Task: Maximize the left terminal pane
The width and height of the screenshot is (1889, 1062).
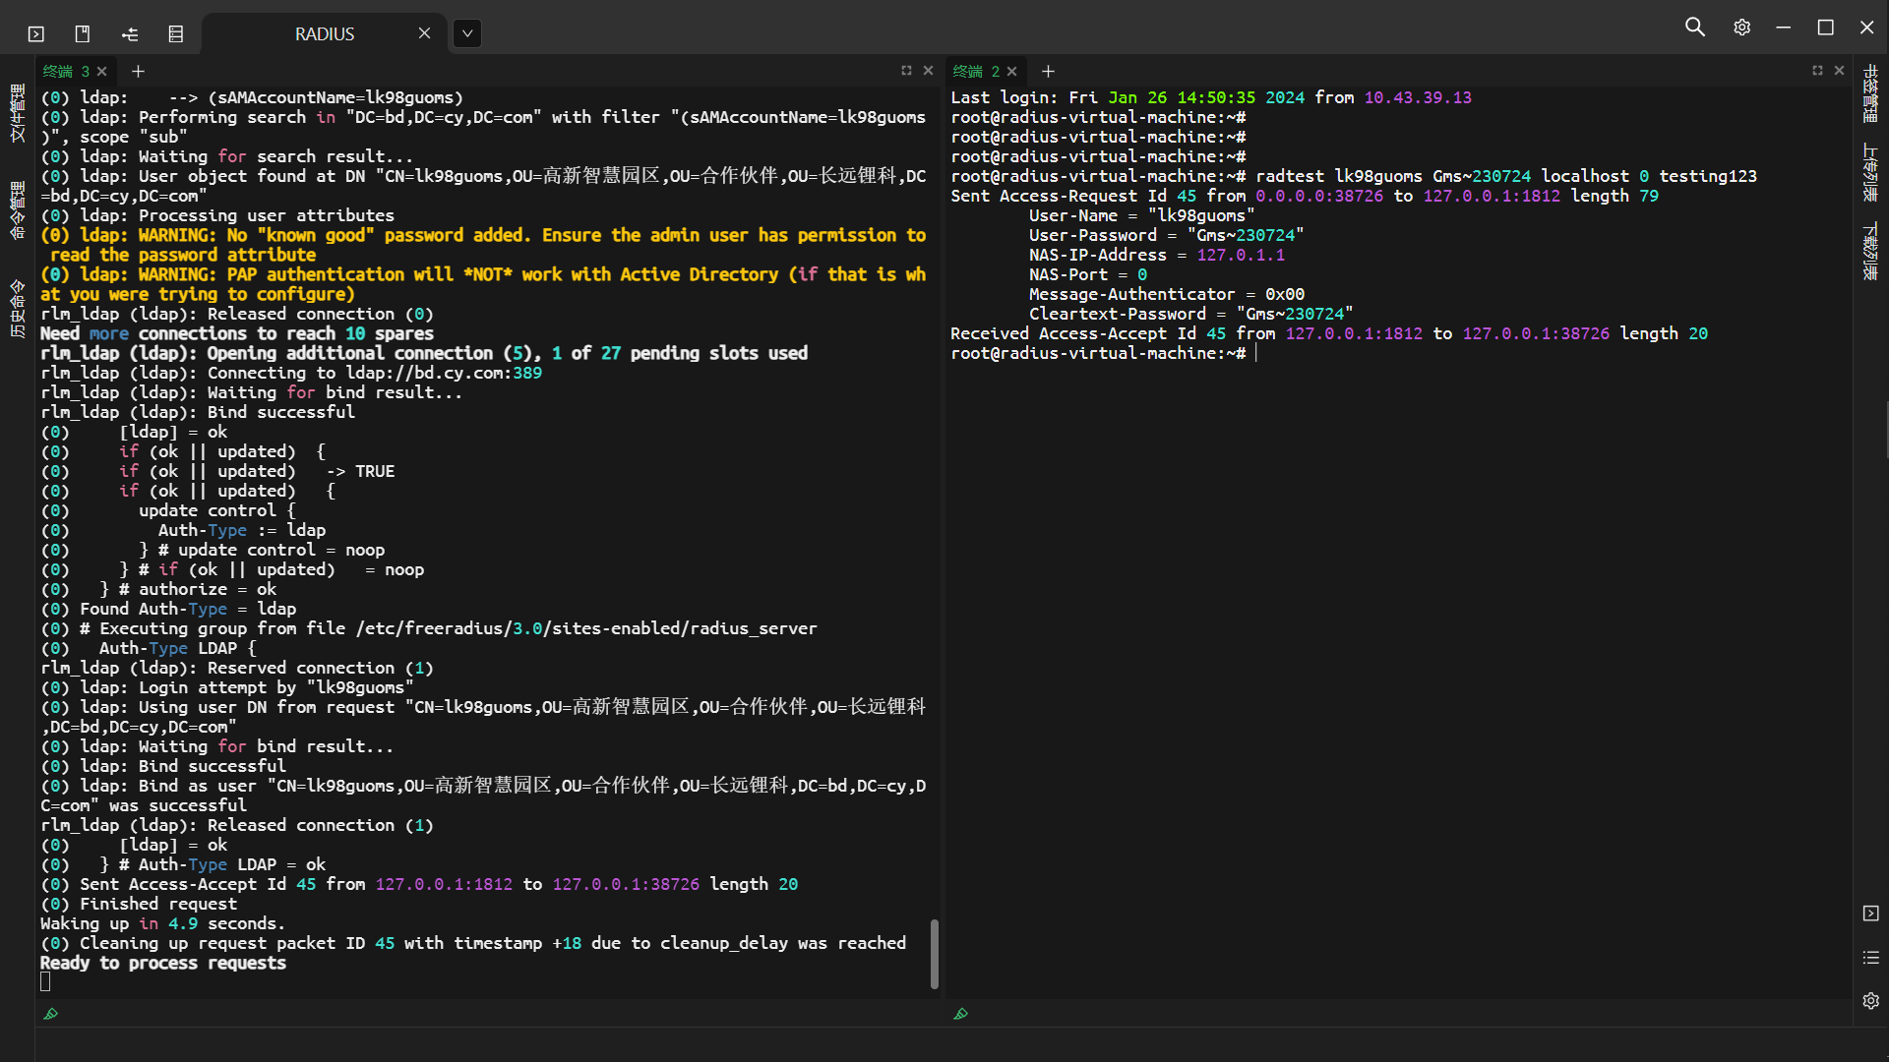Action: (x=906, y=71)
